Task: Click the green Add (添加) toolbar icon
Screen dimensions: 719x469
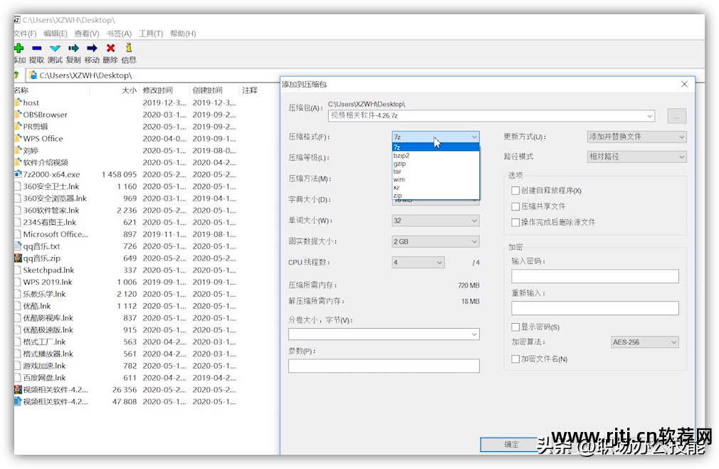Action: tap(19, 48)
